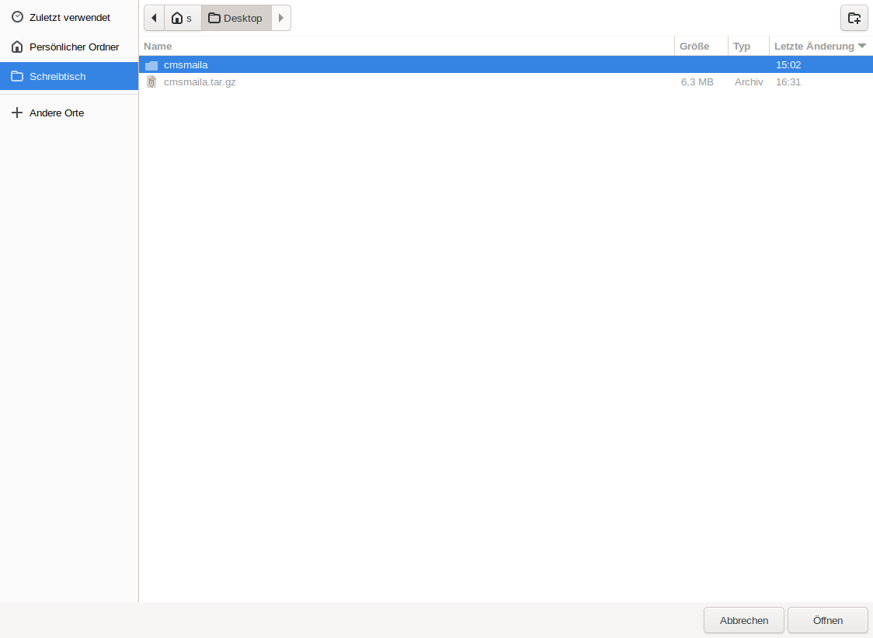Sort by the Größe column header

point(694,47)
